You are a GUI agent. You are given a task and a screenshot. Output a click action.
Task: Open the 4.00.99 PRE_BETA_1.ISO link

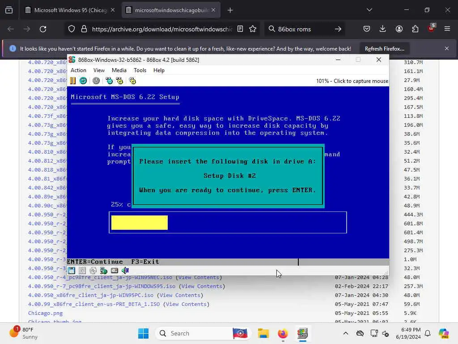(94, 304)
